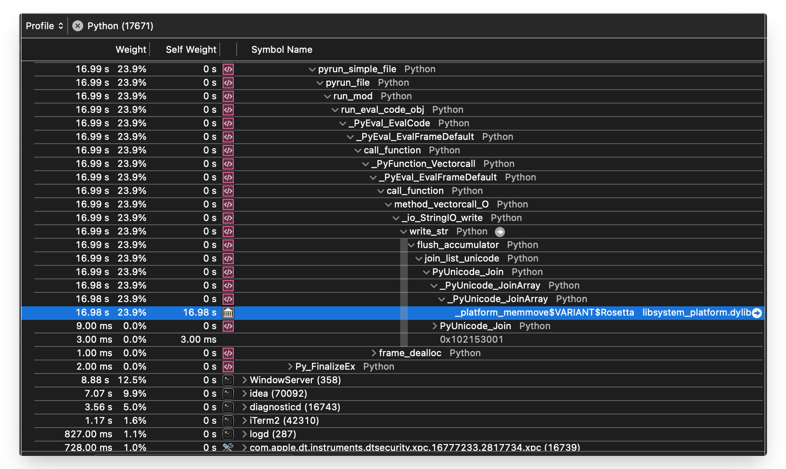This screenshot has height=469, width=786.
Task: Click source code icon for join_list_unicode
Action: pos(228,259)
